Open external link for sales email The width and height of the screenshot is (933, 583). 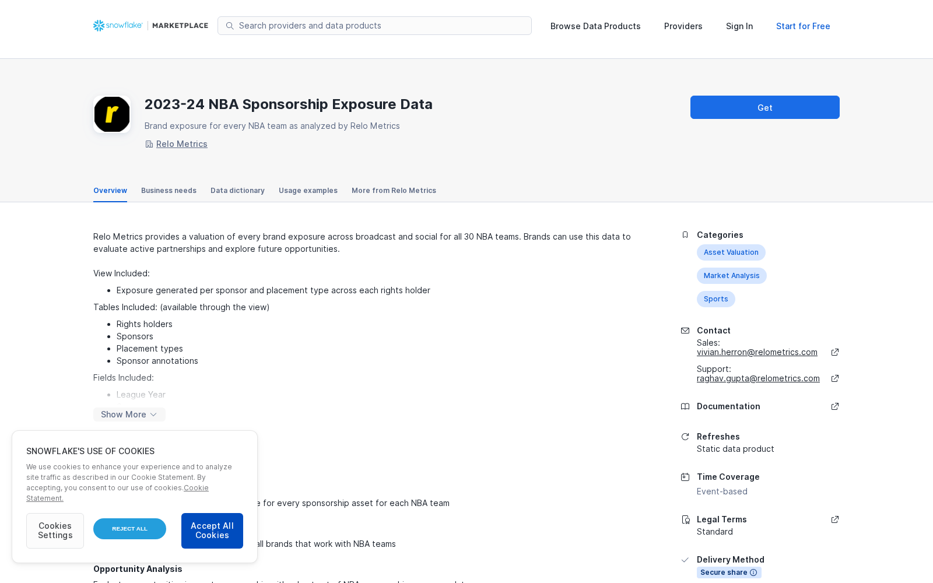coord(835,352)
